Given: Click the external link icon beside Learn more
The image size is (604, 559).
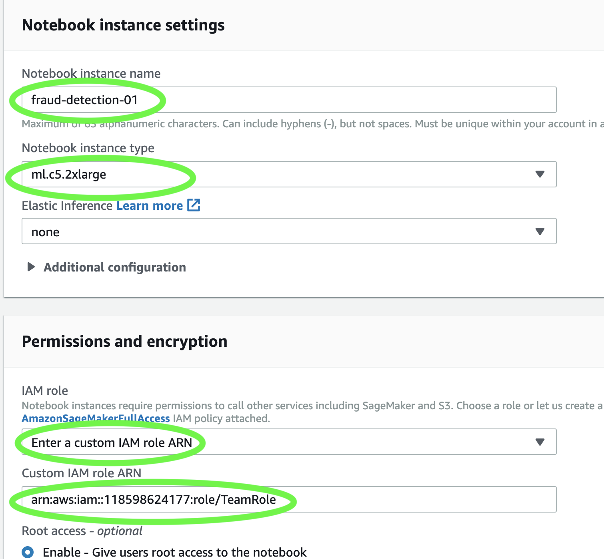Looking at the screenshot, I should (194, 205).
